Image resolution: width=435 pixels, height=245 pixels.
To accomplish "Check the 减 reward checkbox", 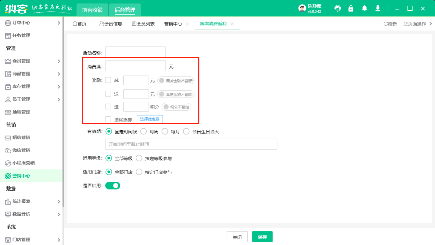I will click(x=108, y=80).
